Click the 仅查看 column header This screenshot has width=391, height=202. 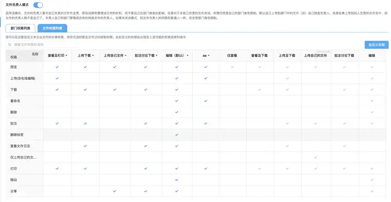(232, 55)
